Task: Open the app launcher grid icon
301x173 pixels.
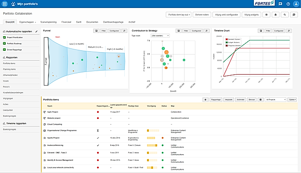Action: point(5,4)
